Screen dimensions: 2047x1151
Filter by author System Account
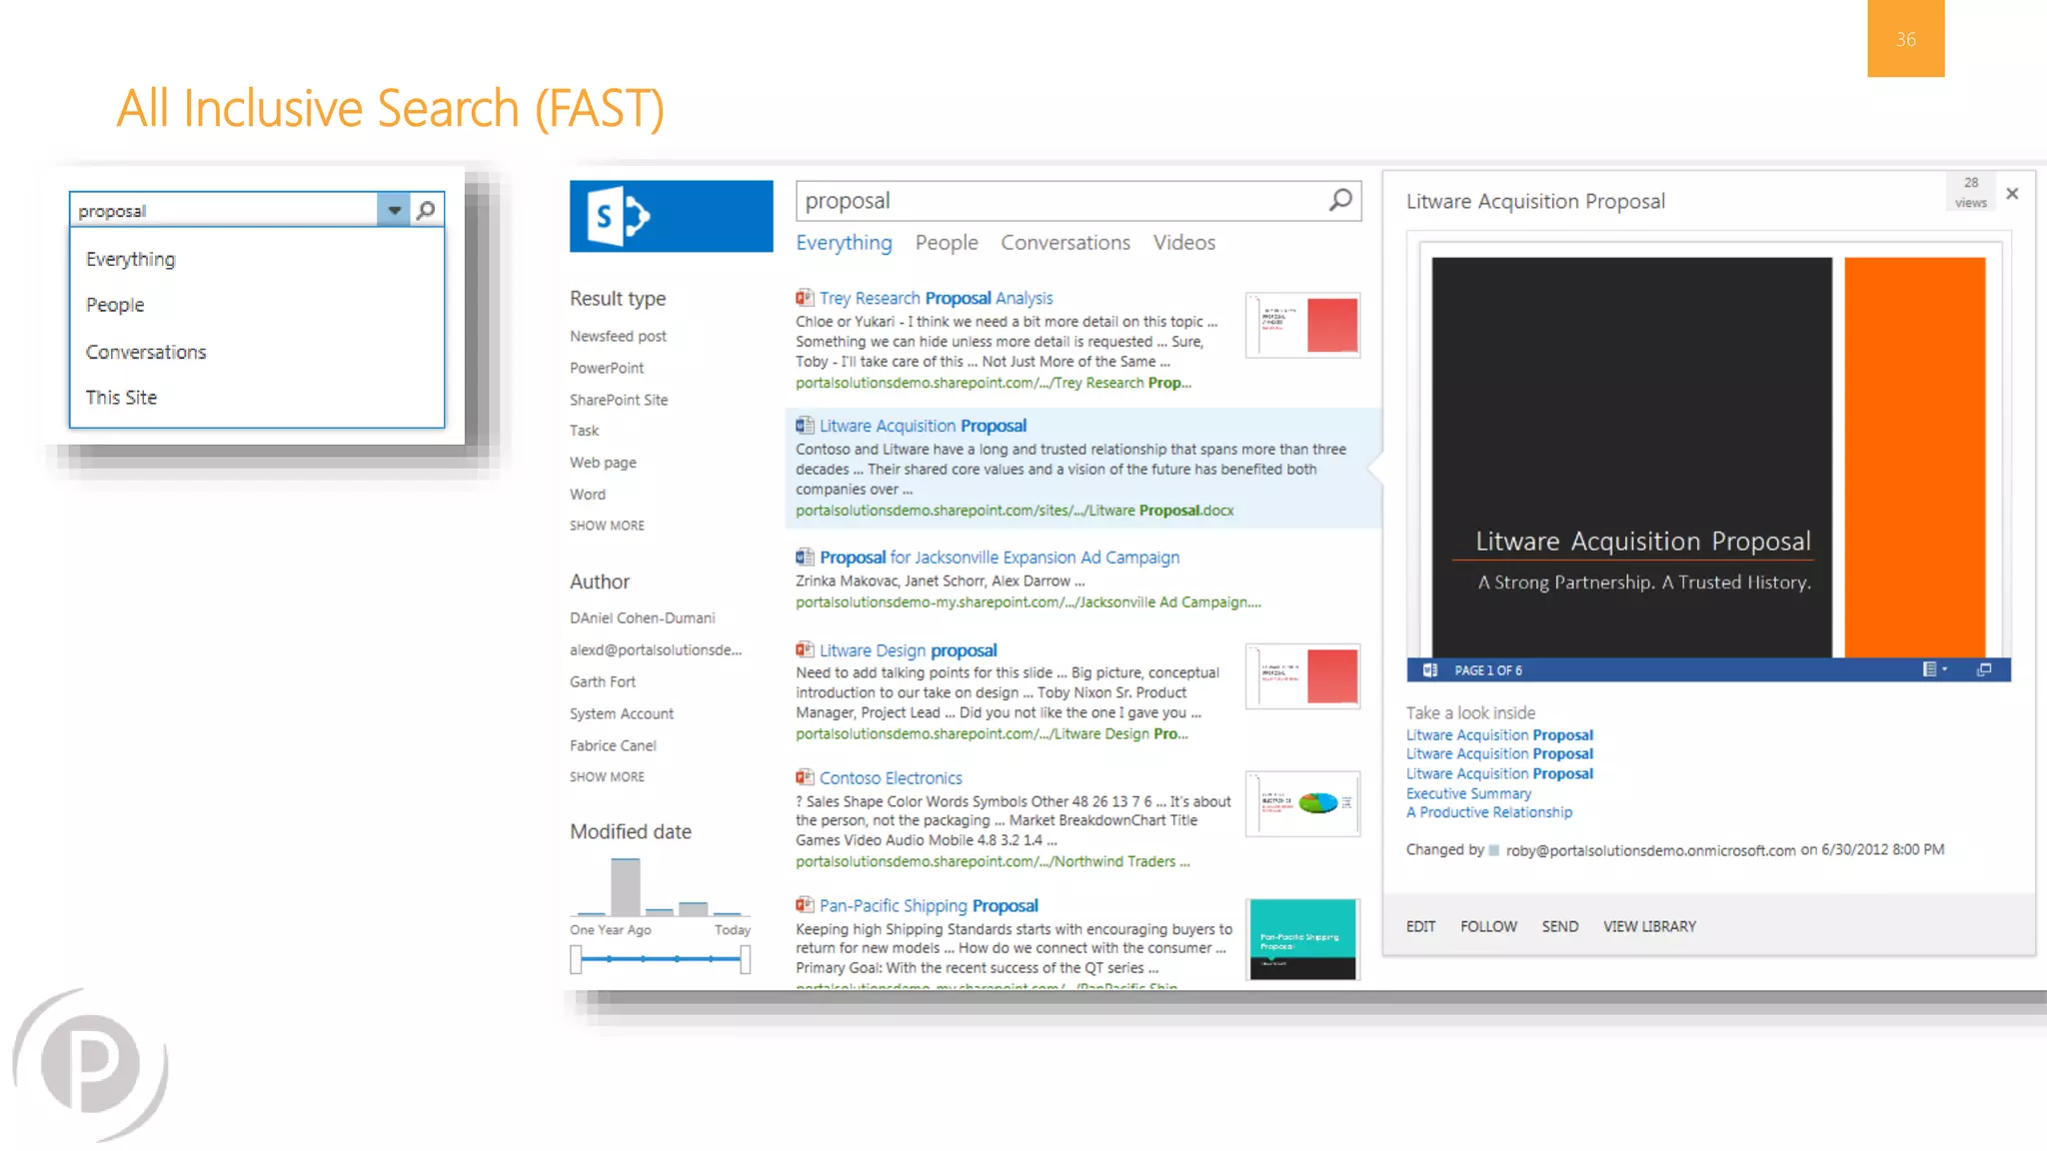622,713
